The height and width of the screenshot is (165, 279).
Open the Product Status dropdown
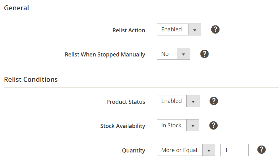[178, 101]
